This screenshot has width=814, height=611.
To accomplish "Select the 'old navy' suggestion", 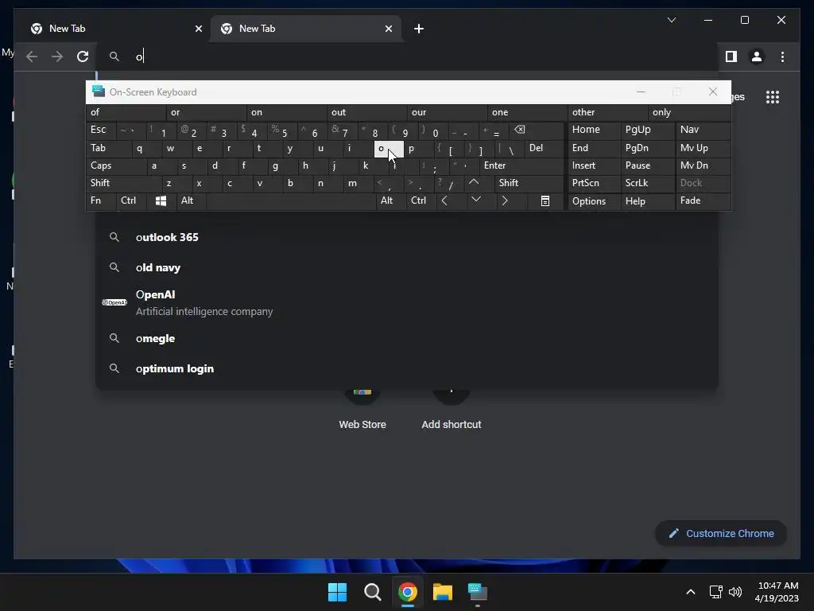I will click(407, 267).
